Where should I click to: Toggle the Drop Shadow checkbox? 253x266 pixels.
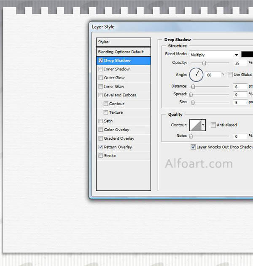101,61
